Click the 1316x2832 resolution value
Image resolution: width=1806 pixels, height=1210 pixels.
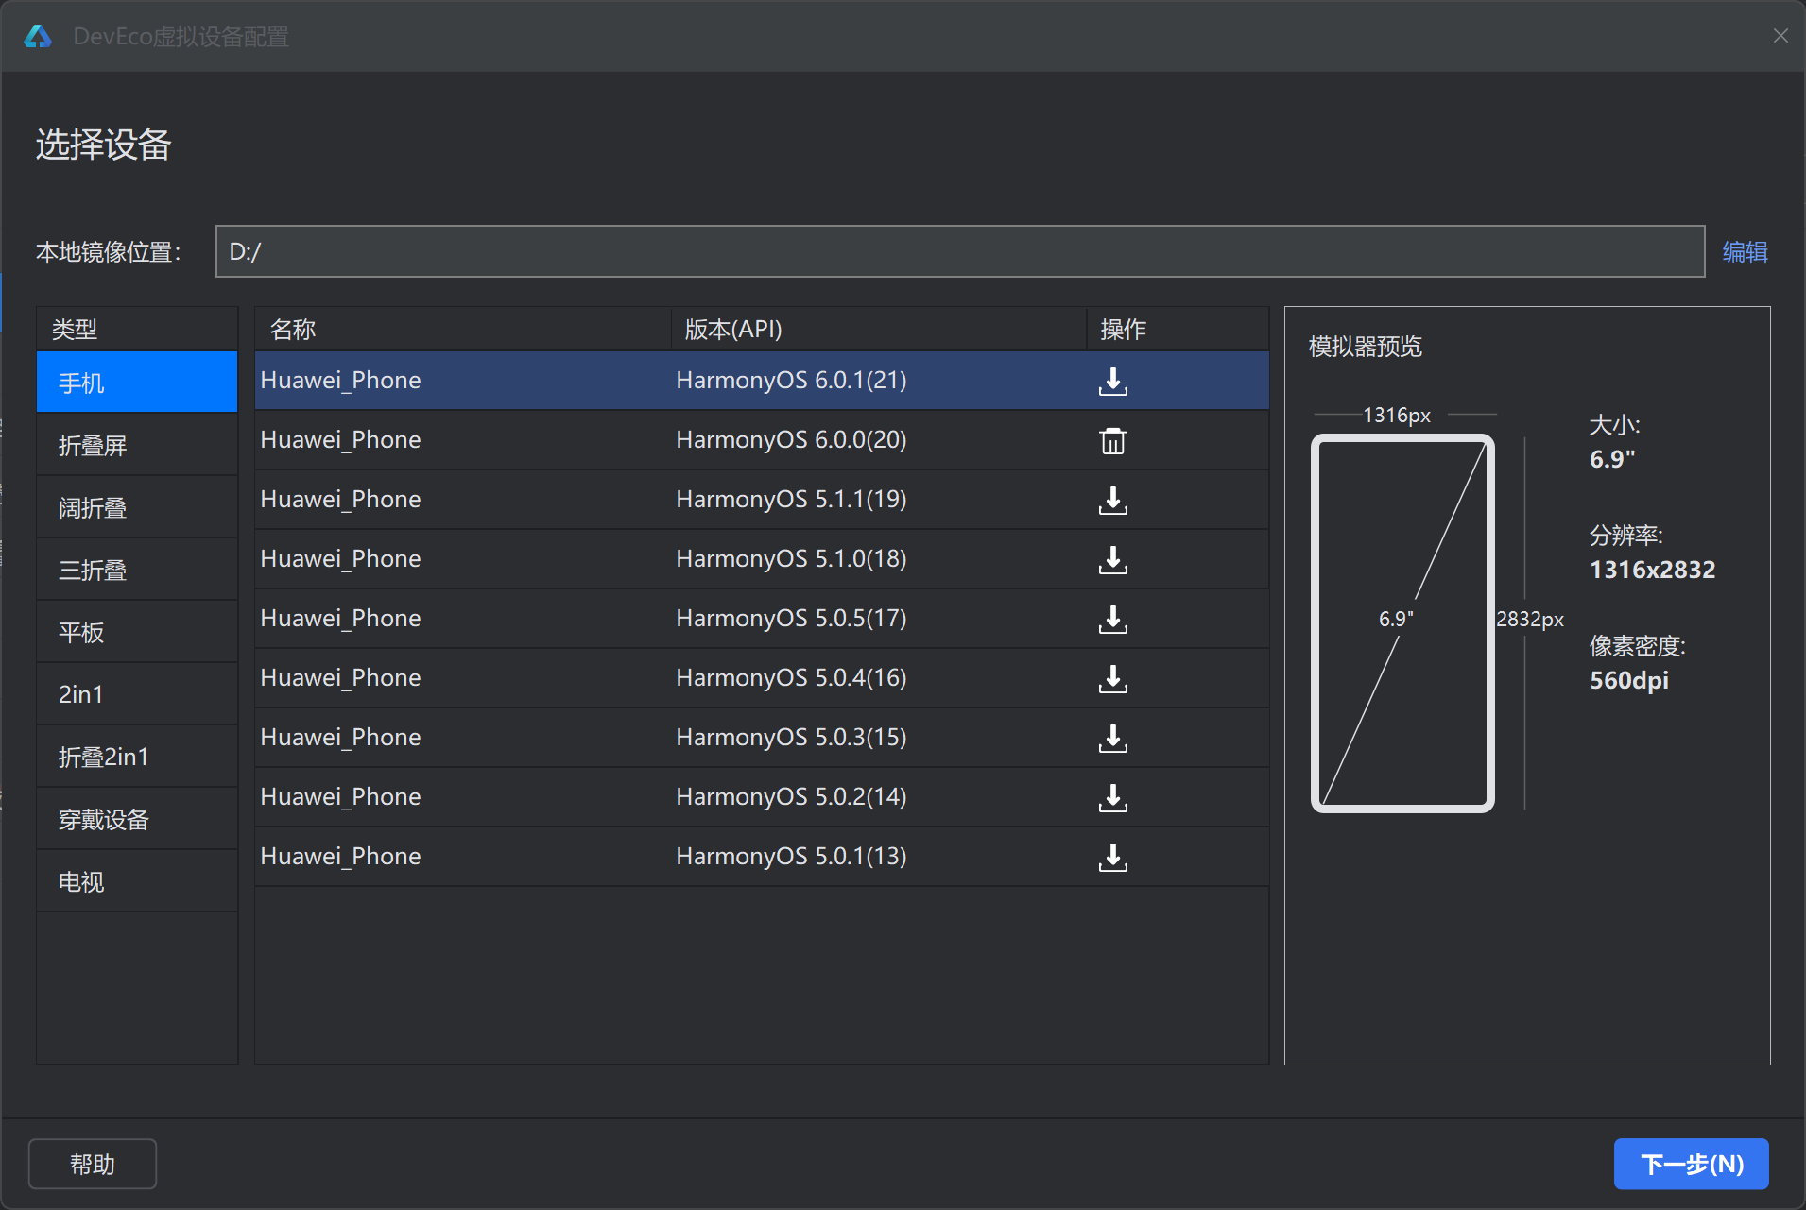[1652, 570]
